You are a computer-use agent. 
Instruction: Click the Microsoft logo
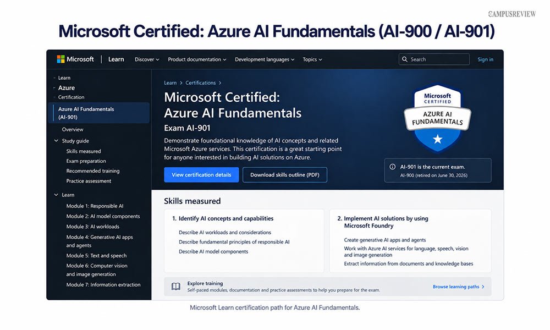[x=75, y=59]
